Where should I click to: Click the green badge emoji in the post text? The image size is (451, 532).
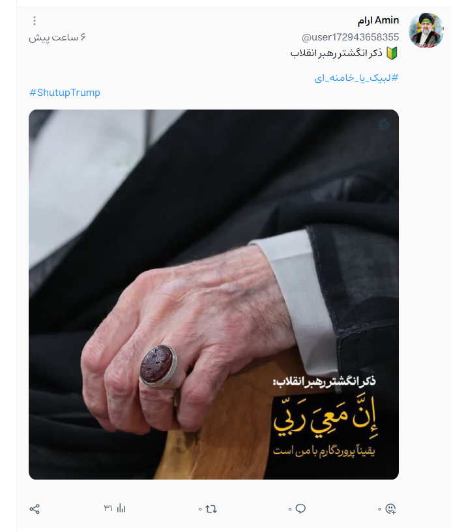392,53
